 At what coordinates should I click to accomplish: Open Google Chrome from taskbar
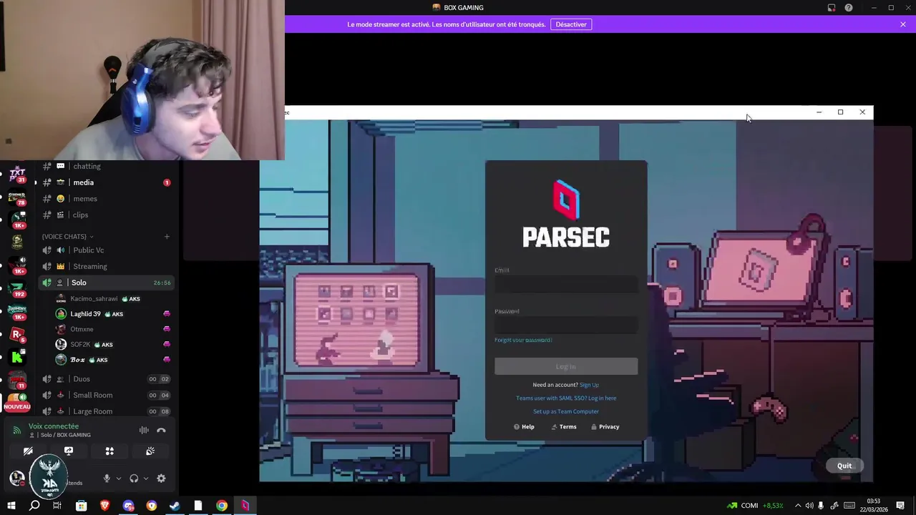222,506
